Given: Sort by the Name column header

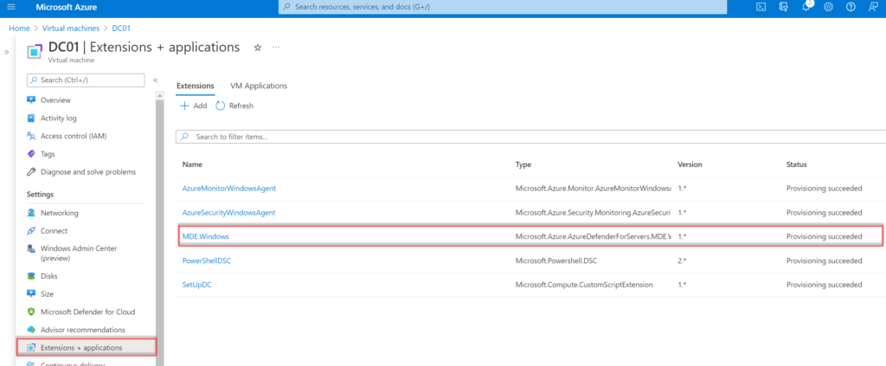Looking at the screenshot, I should (192, 164).
